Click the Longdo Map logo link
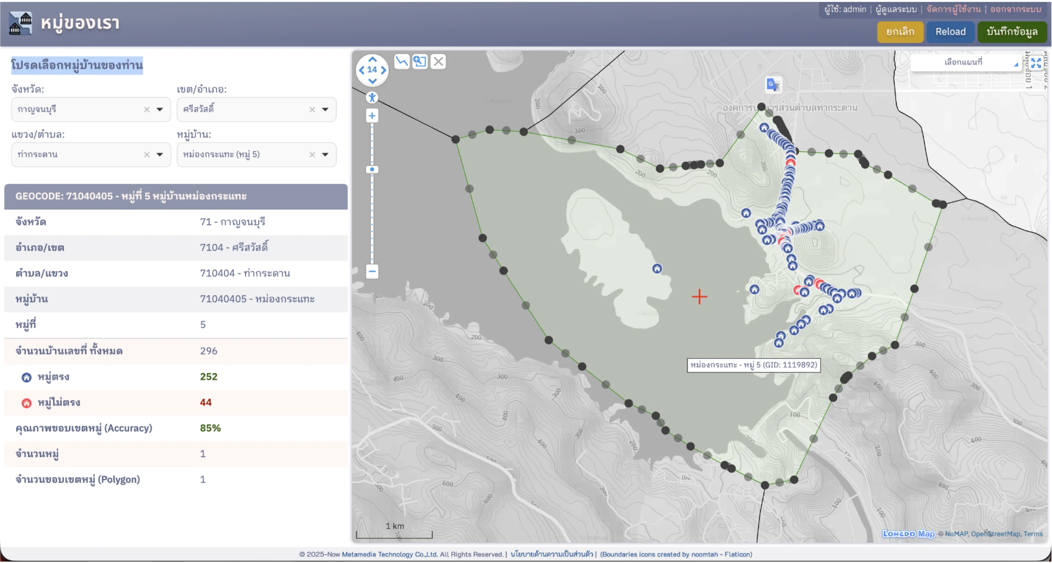The width and height of the screenshot is (1052, 563). [908, 534]
